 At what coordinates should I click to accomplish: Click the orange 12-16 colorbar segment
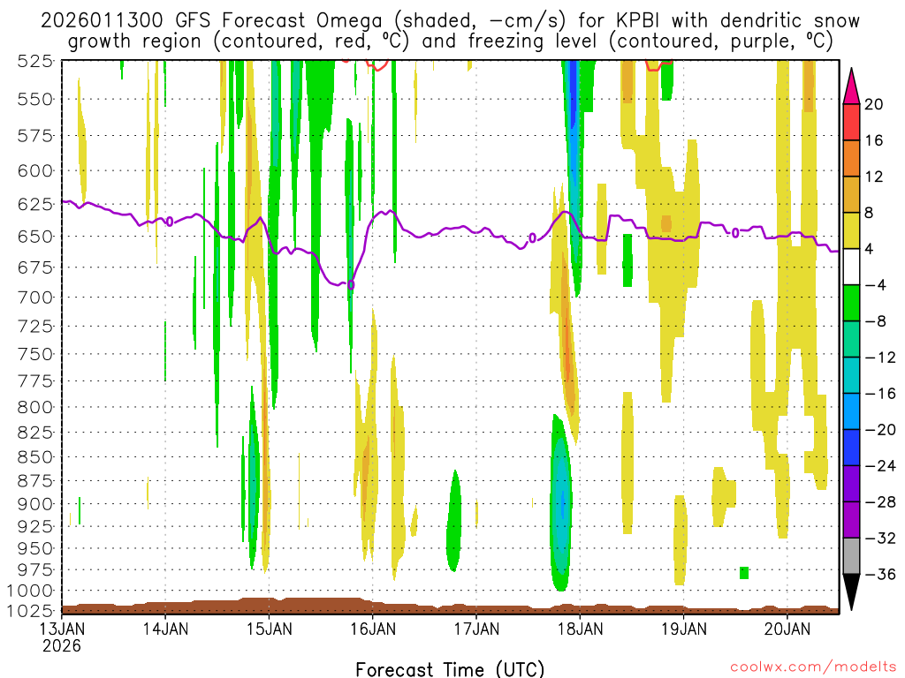click(x=851, y=159)
